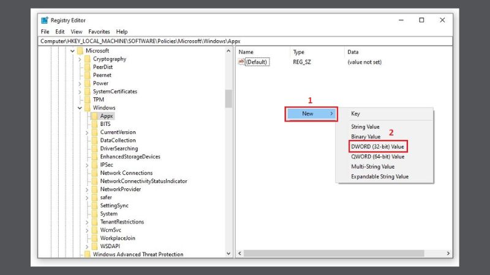The width and height of the screenshot is (490, 275).
Task: Click the Windows Advanced Threat Protection folder icon
Action: coord(87,254)
